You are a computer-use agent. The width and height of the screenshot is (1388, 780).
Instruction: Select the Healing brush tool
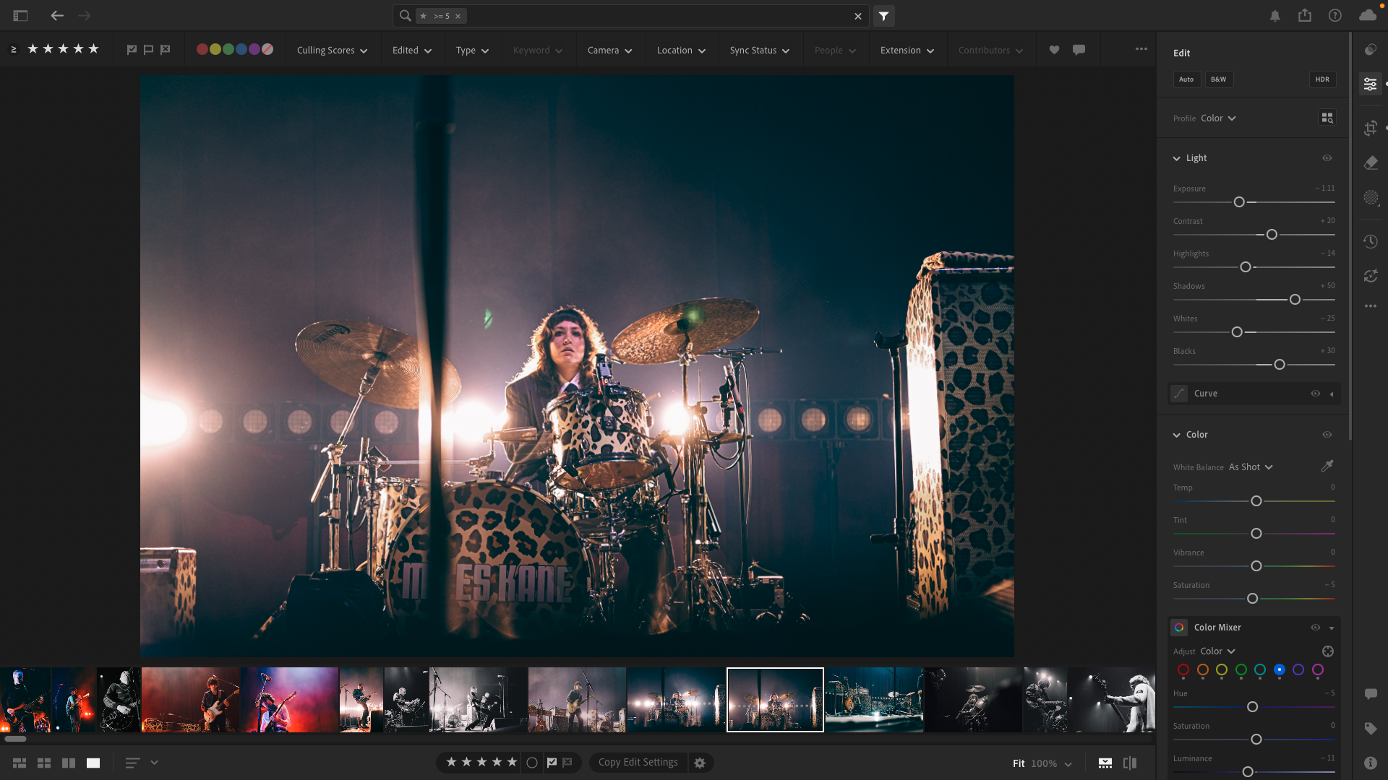[1370, 163]
